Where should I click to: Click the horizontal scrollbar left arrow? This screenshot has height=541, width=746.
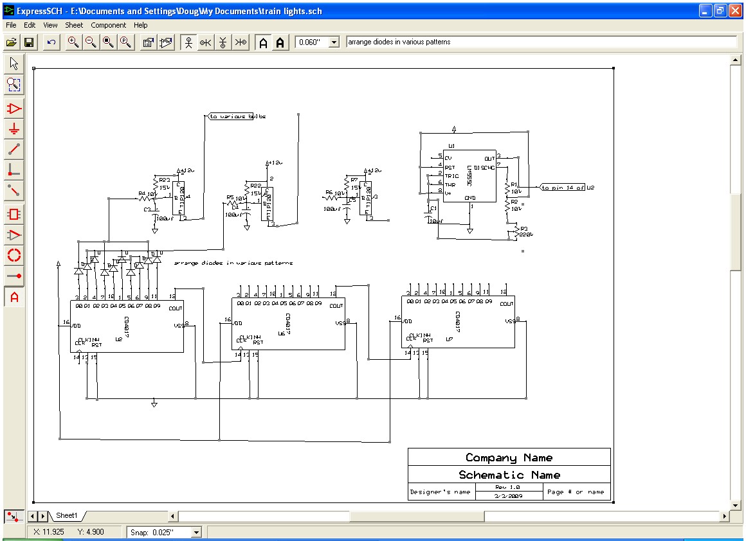173,516
